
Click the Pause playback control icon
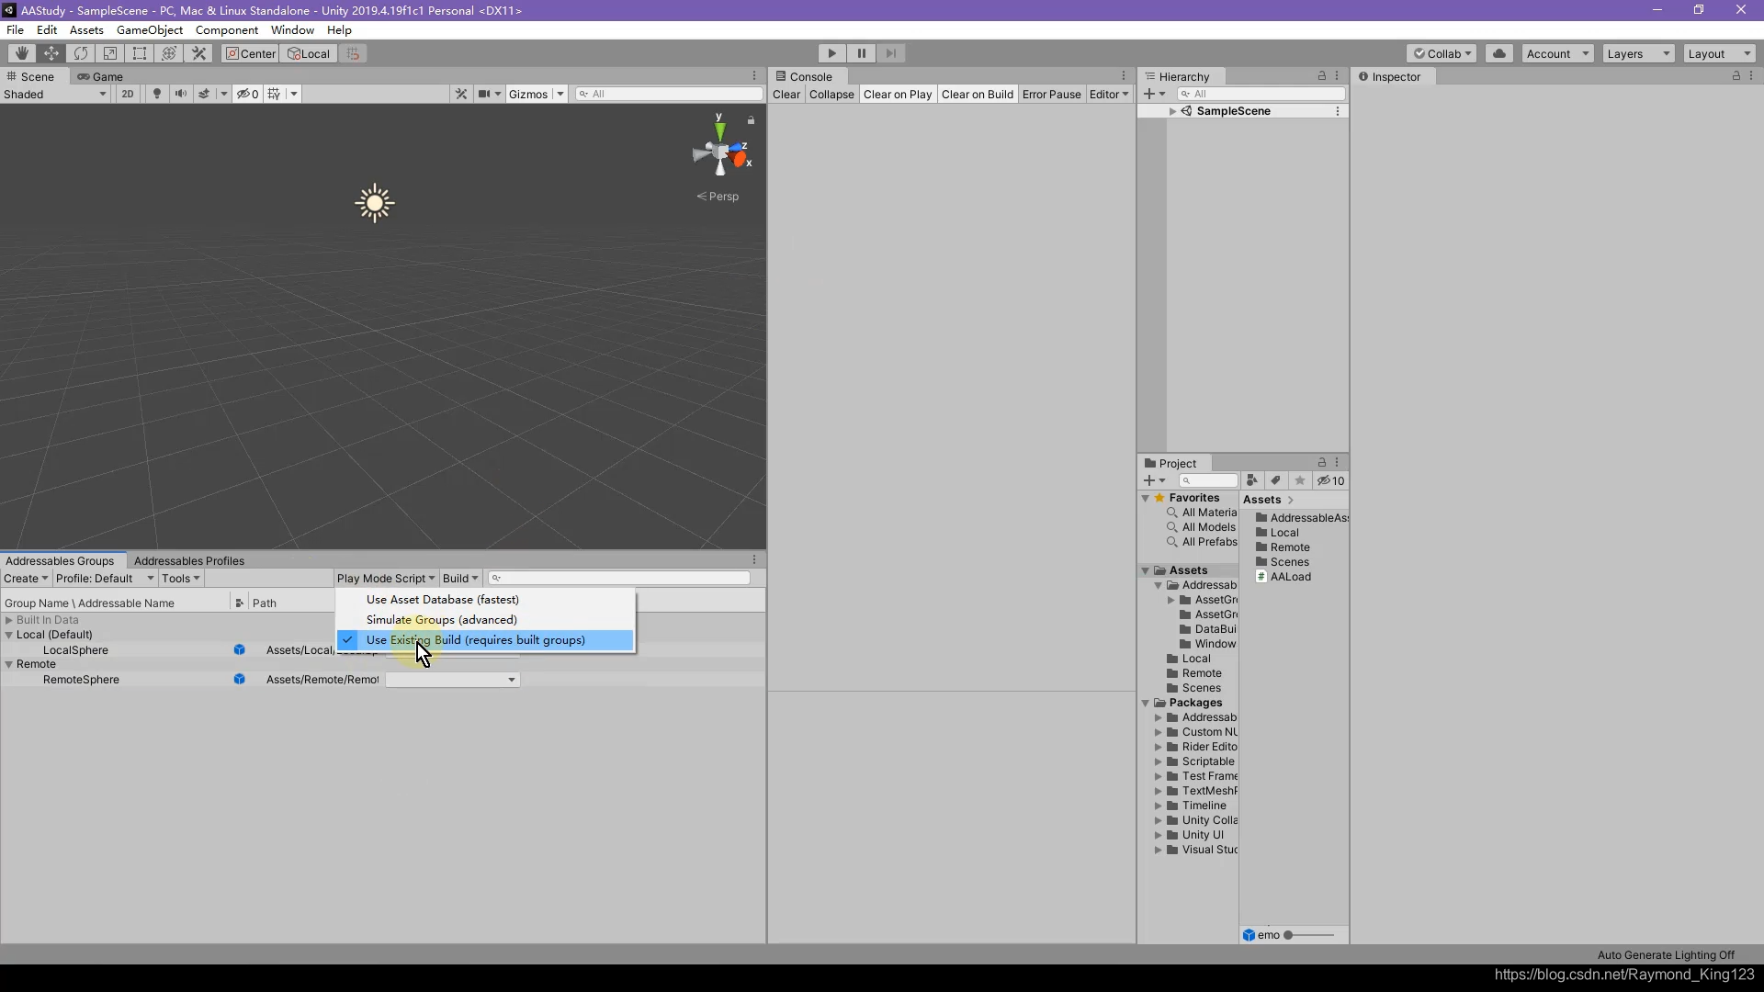coord(862,53)
